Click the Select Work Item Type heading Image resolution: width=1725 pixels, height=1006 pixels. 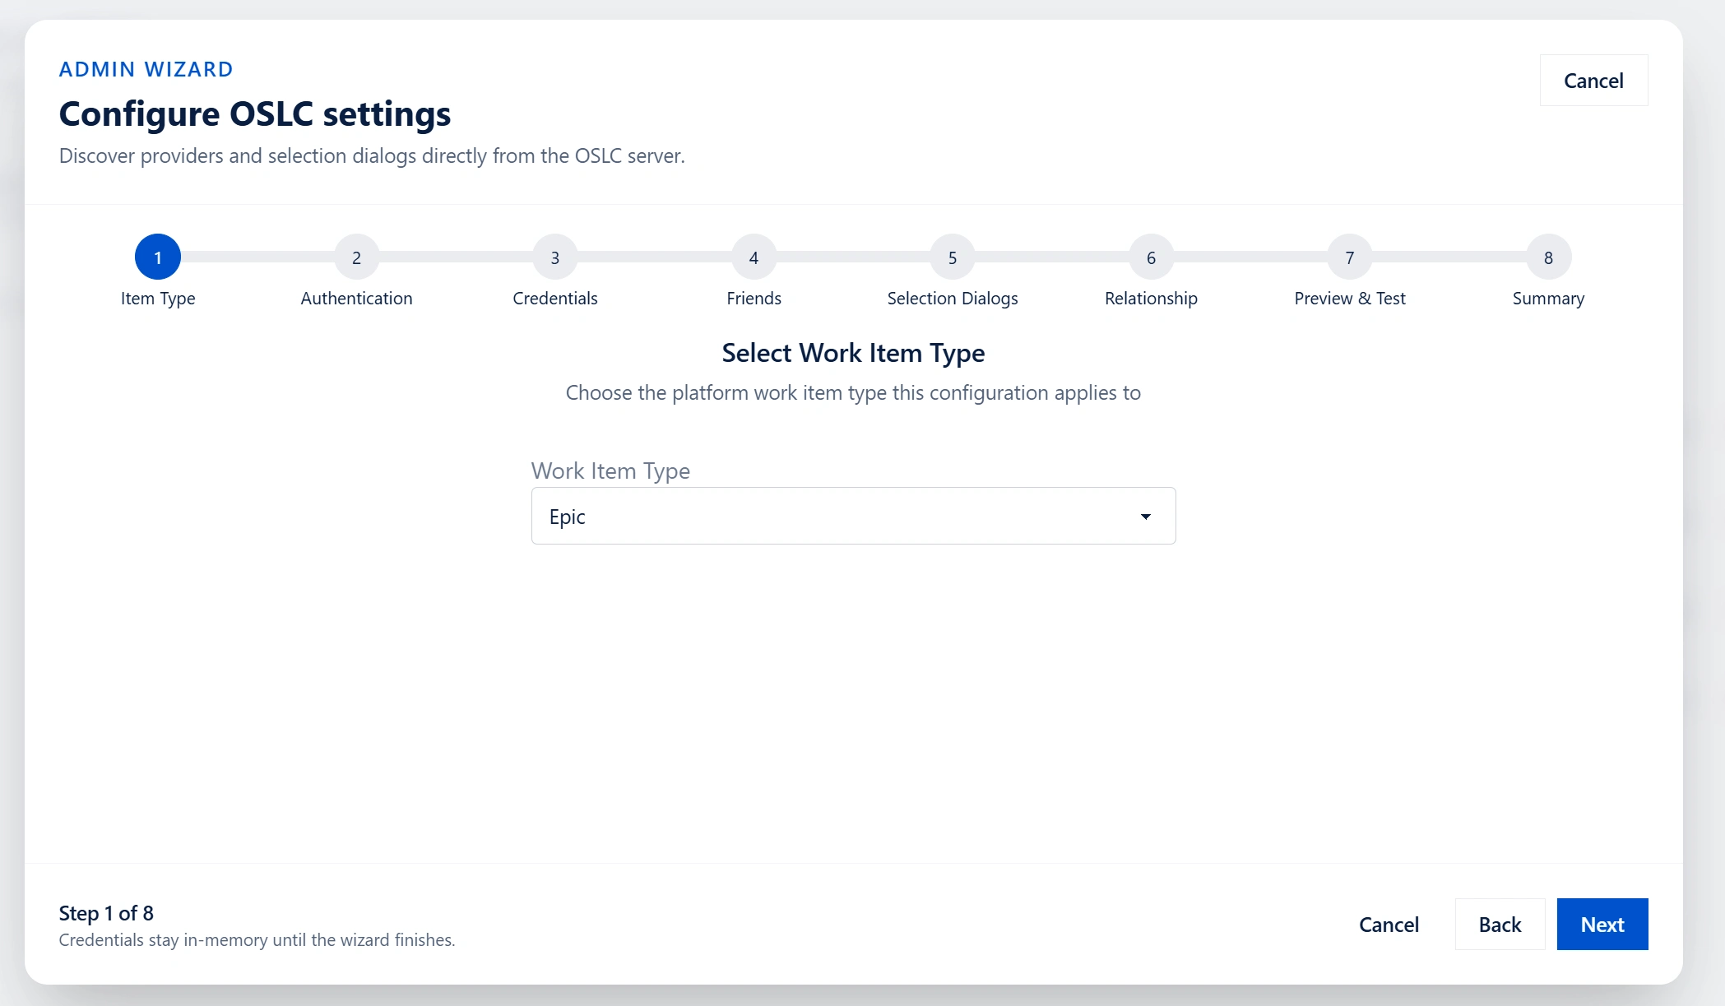pos(853,353)
